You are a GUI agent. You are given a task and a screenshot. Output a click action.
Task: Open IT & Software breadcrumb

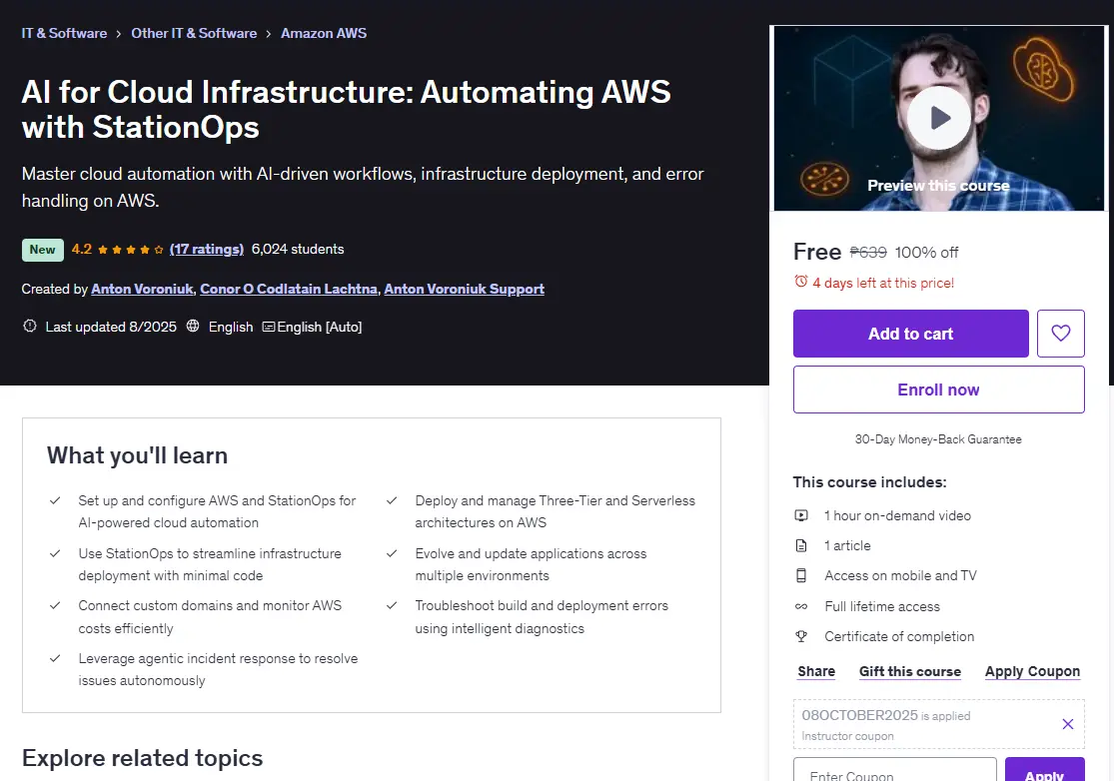pos(64,33)
